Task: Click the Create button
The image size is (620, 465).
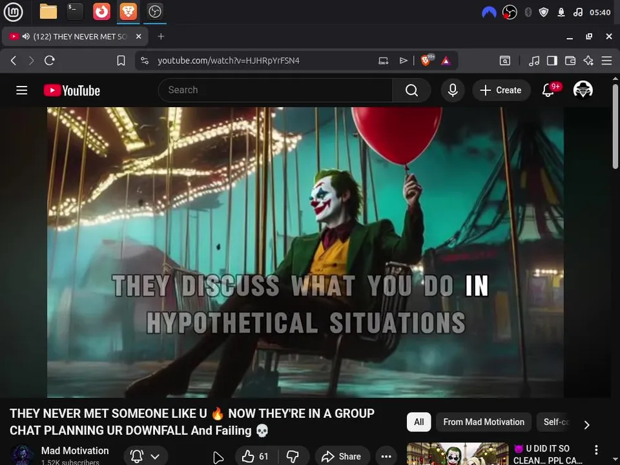Action: [501, 90]
